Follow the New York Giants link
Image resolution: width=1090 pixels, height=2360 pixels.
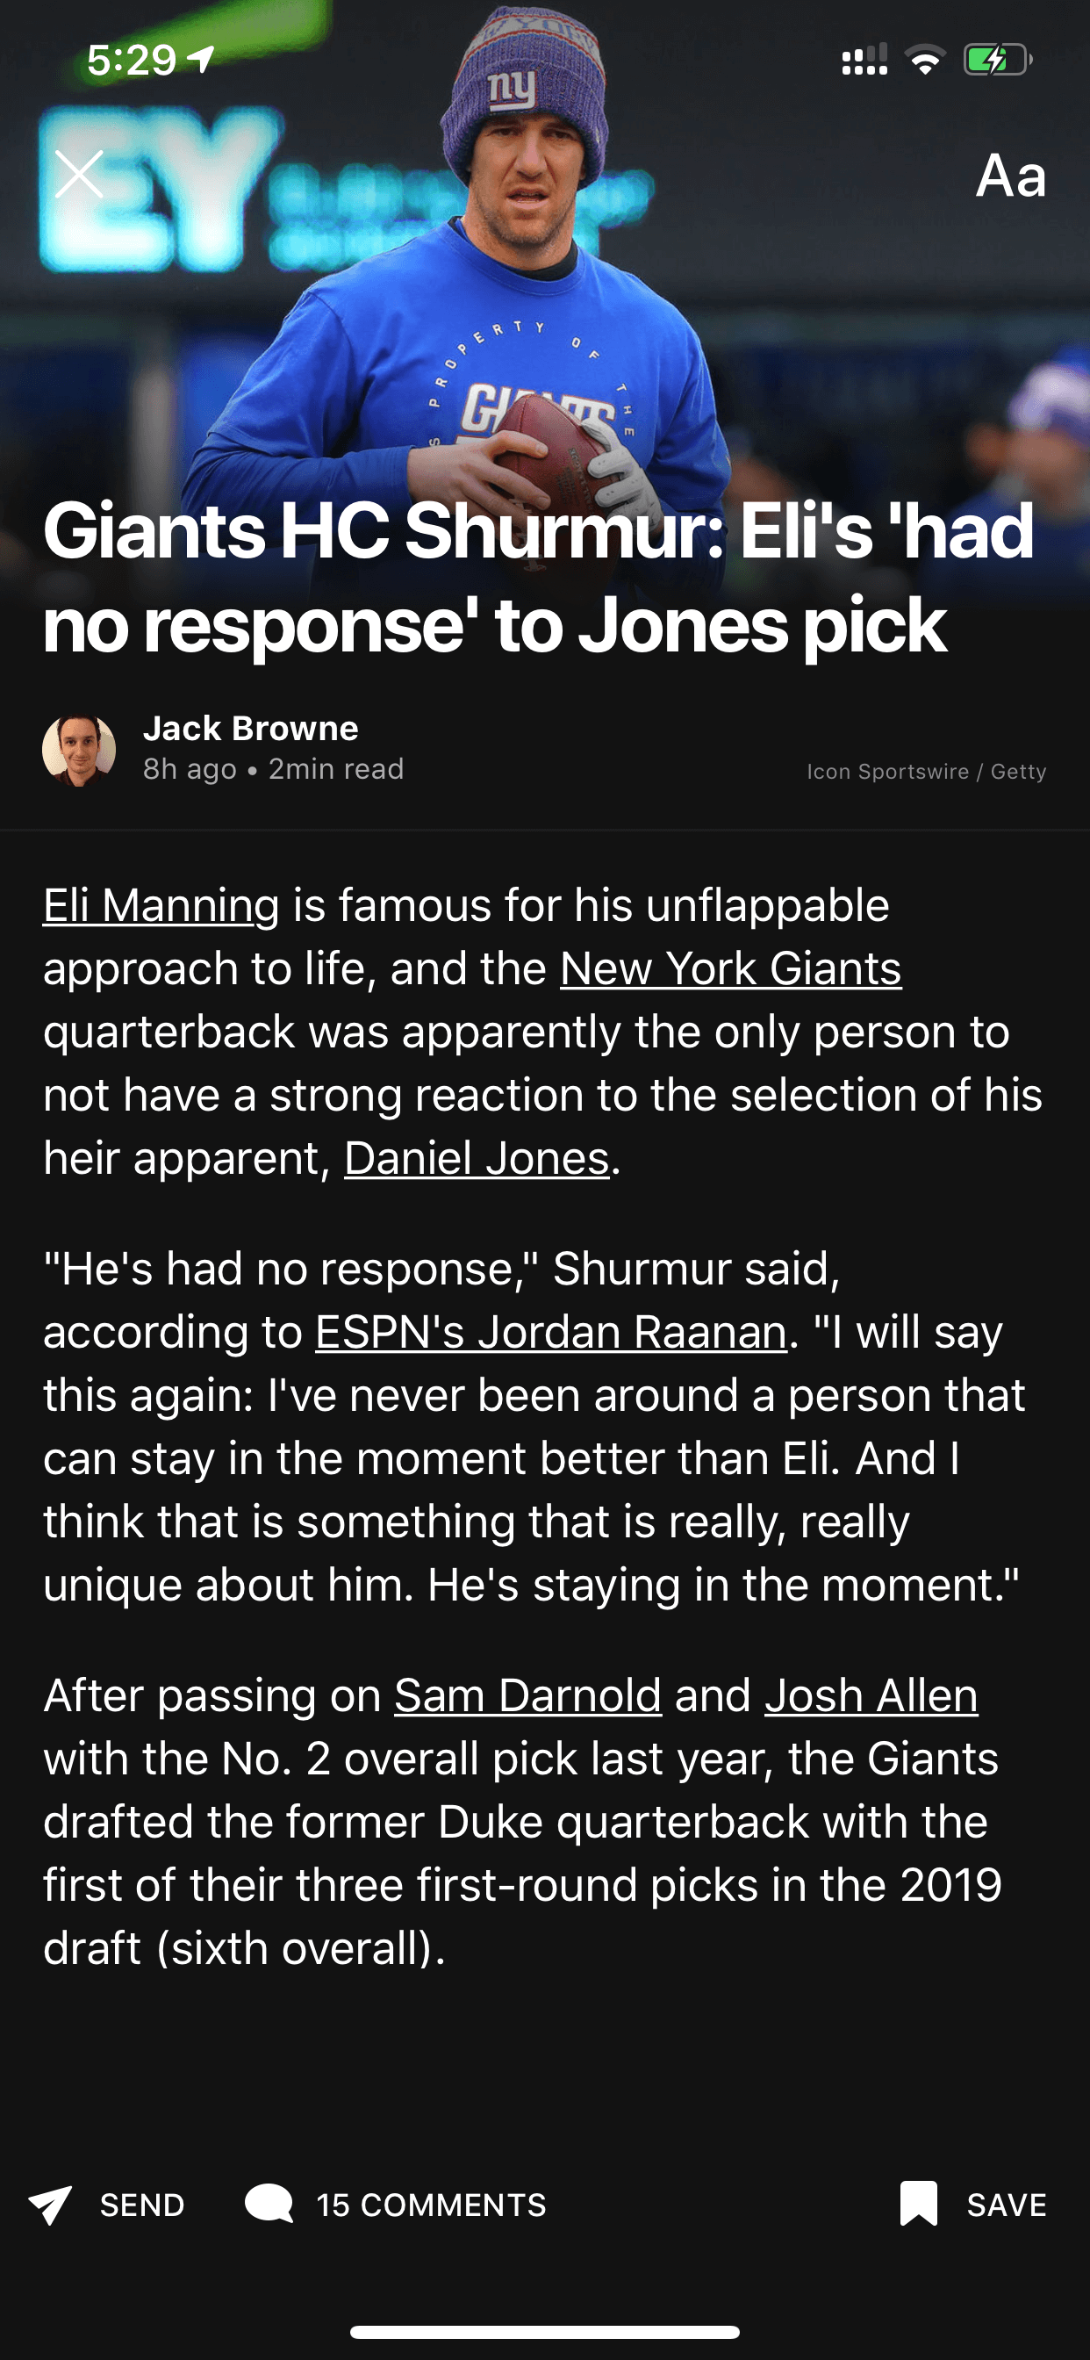(731, 969)
